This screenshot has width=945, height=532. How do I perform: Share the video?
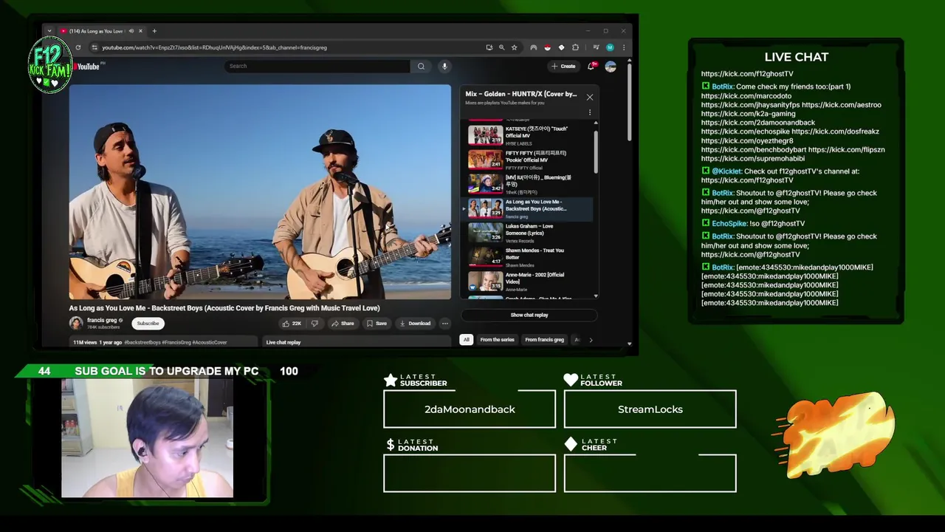pyautogui.click(x=343, y=323)
